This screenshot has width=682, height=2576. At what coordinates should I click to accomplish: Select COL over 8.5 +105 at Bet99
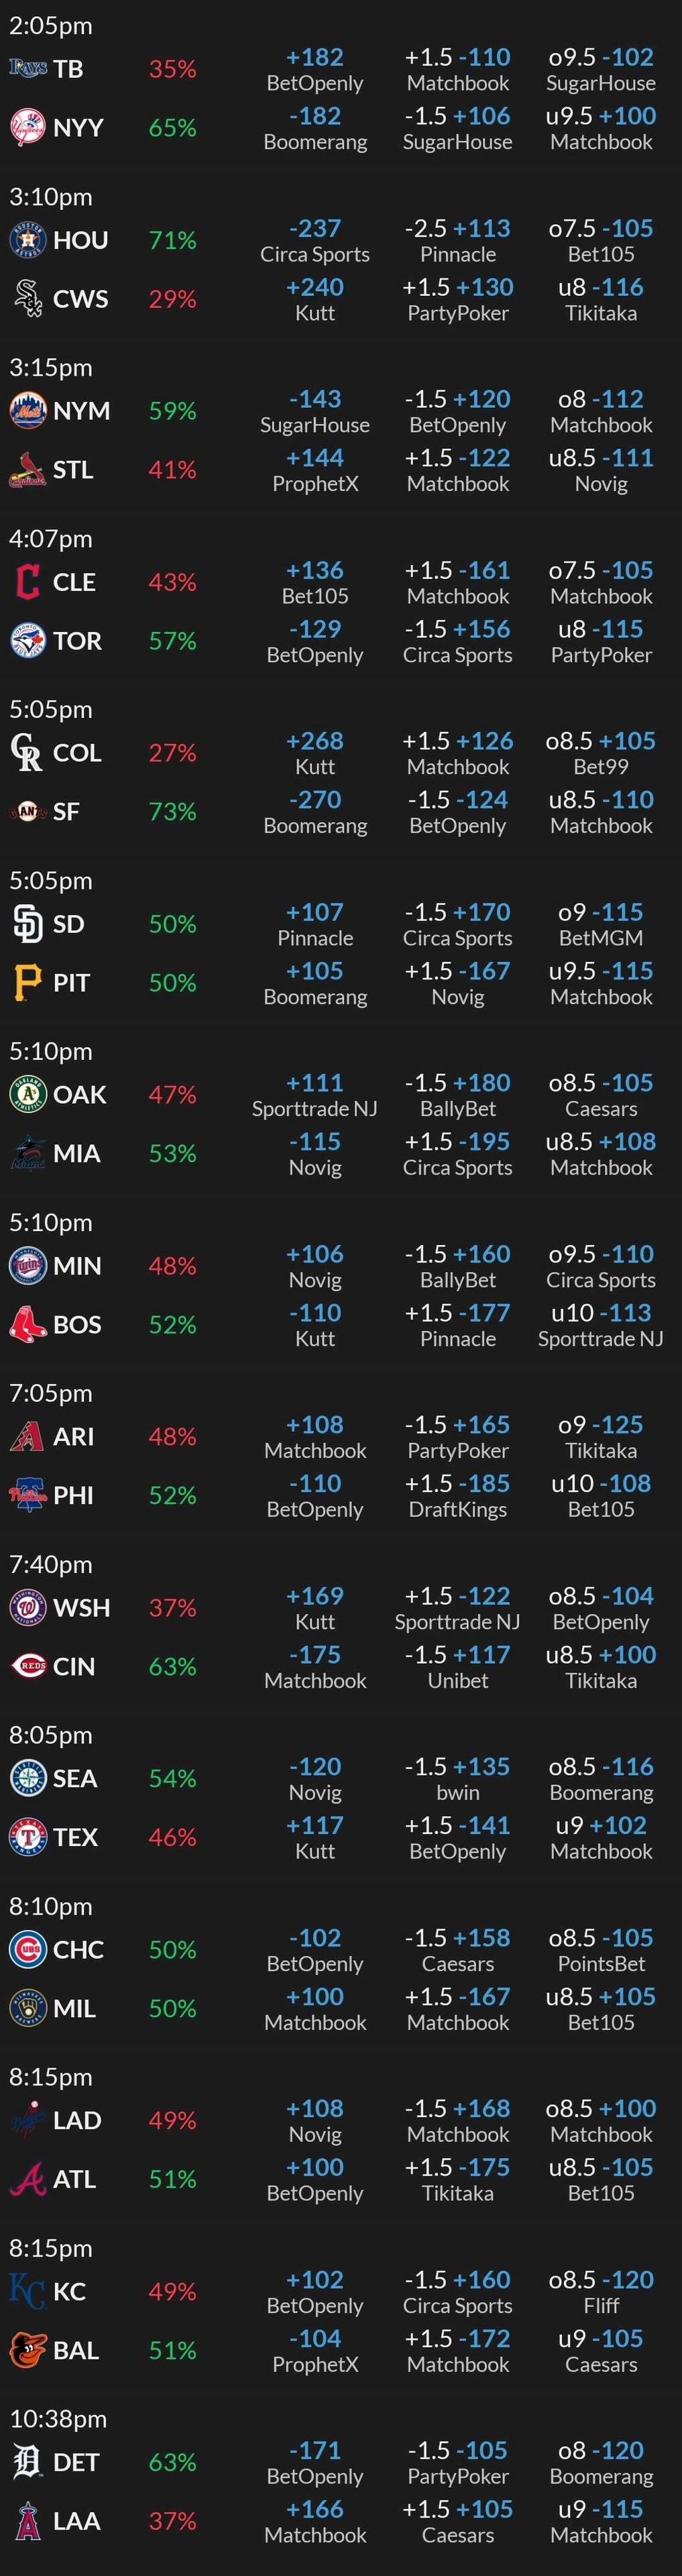click(601, 753)
